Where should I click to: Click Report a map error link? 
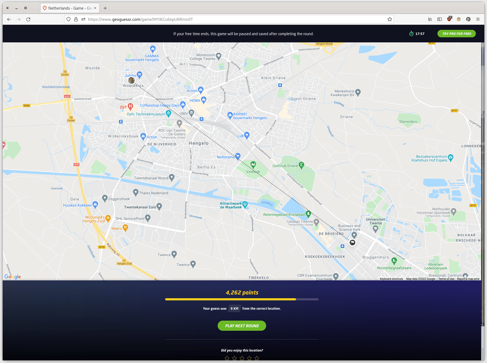point(468,279)
